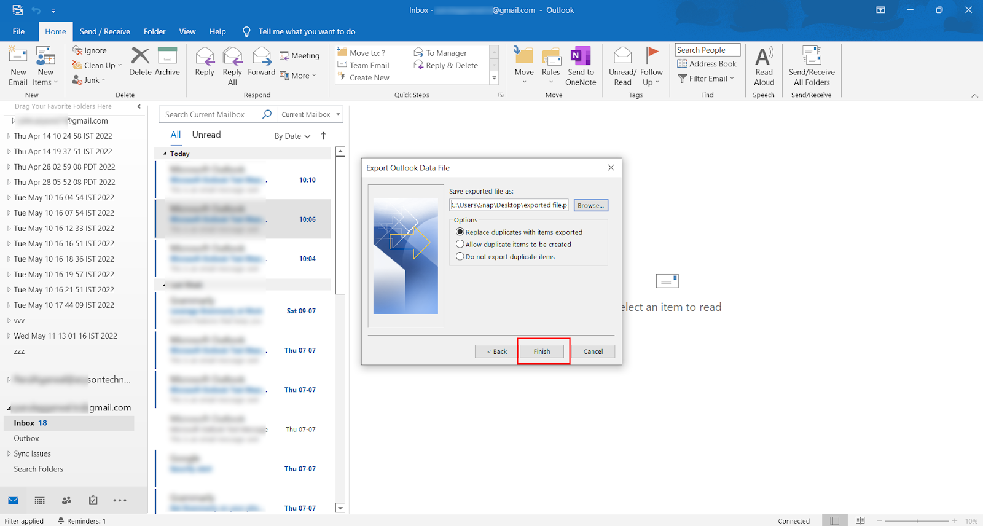
Task: Reply to the selected email
Action: click(205, 61)
